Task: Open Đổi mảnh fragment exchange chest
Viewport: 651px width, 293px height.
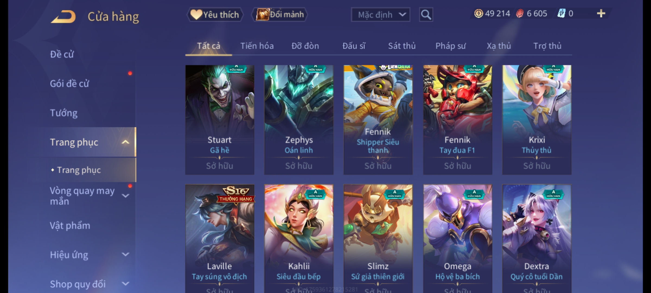Action: click(280, 15)
